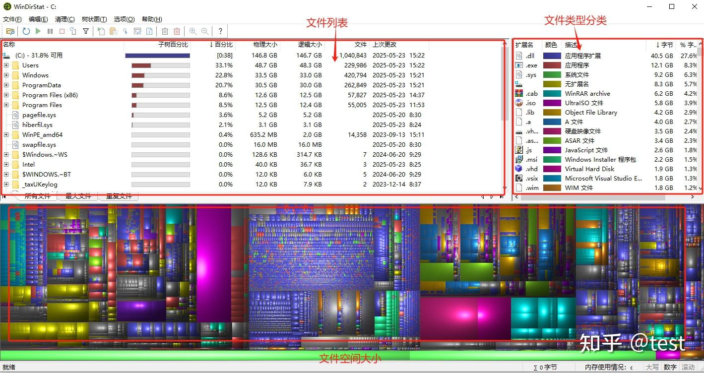Click the green resume scan icon
704x373 pixels.
tap(38, 31)
